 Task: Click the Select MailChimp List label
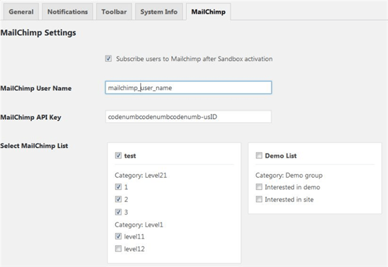click(34, 145)
